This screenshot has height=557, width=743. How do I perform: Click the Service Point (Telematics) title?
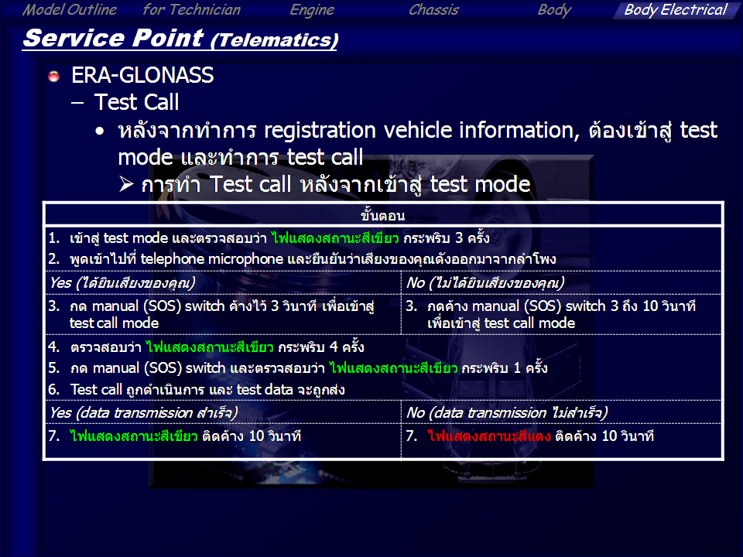coord(180,39)
